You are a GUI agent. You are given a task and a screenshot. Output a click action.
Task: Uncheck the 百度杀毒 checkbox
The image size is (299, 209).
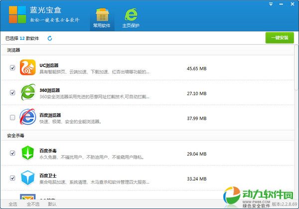(12, 153)
